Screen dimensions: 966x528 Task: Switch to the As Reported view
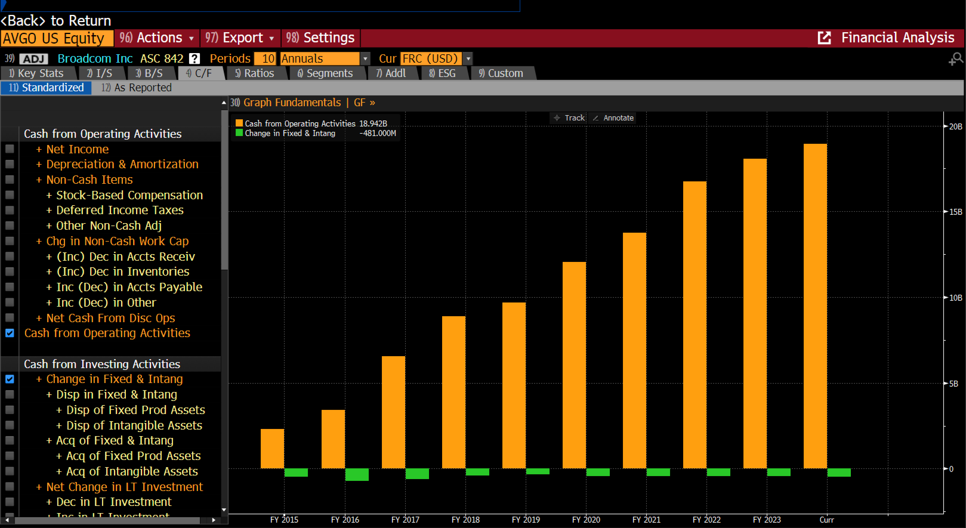[x=137, y=88]
